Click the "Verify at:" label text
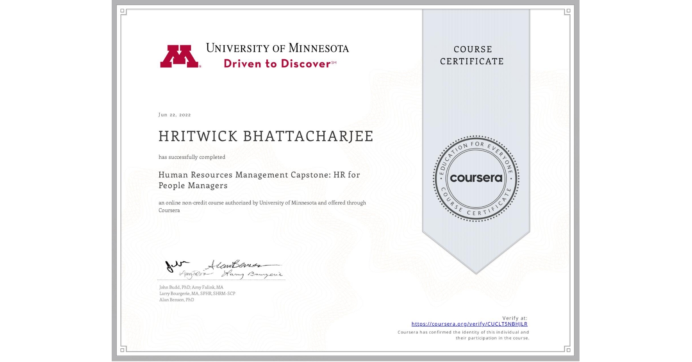The image size is (692, 362). [x=514, y=318]
